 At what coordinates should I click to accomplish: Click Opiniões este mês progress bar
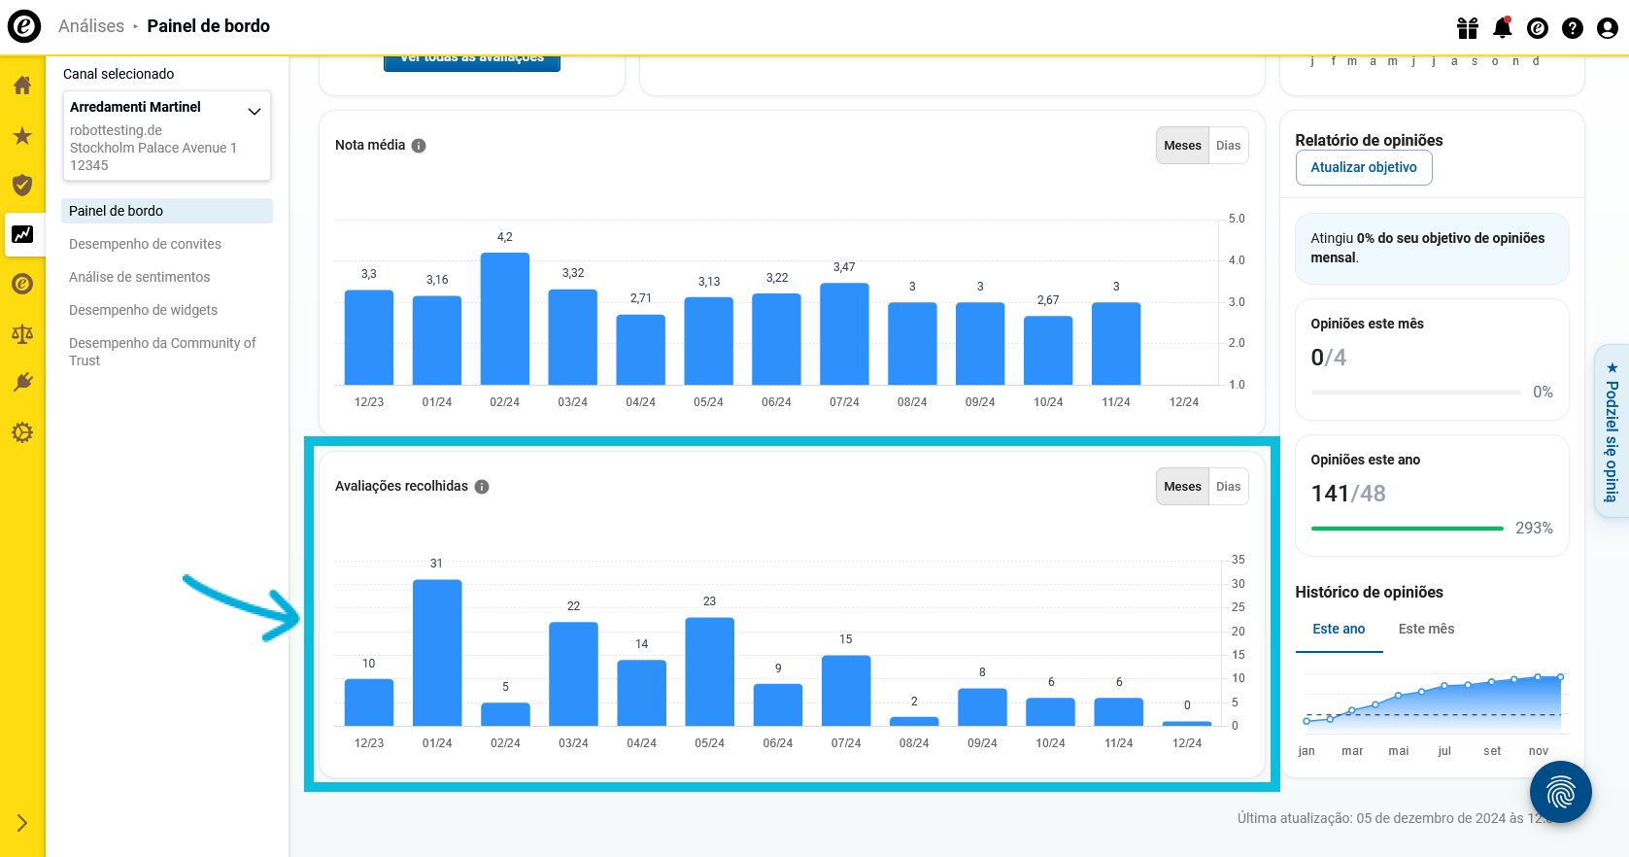pyautogui.click(x=1416, y=393)
